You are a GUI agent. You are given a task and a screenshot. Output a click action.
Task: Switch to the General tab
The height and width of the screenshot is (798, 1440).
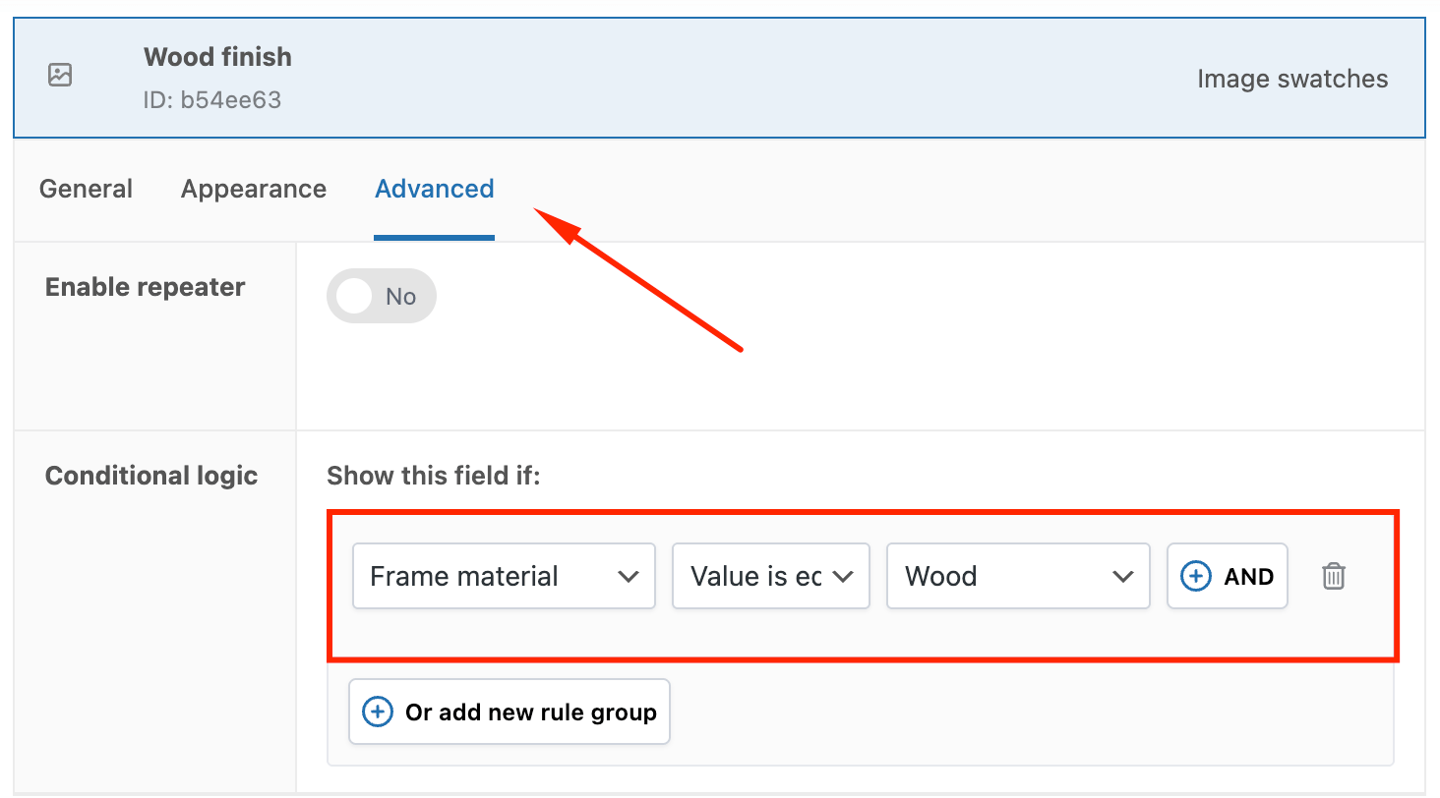pos(86,189)
